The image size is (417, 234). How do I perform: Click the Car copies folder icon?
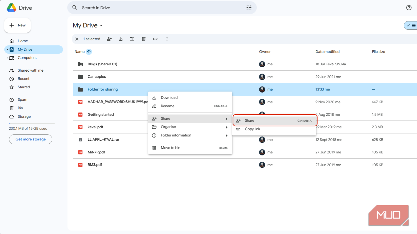click(80, 77)
